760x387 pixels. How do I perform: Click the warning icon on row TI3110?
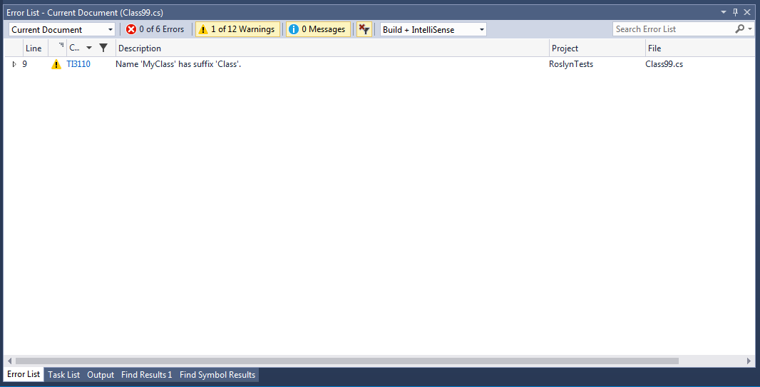click(x=56, y=64)
